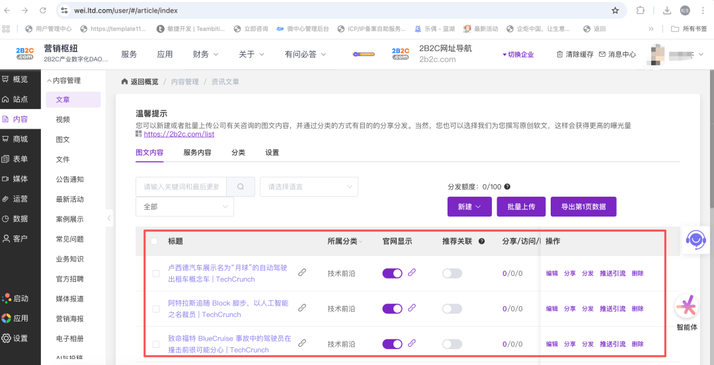Check the select-all checkbox in table header
Viewport: 714px width, 365px height.
point(155,242)
